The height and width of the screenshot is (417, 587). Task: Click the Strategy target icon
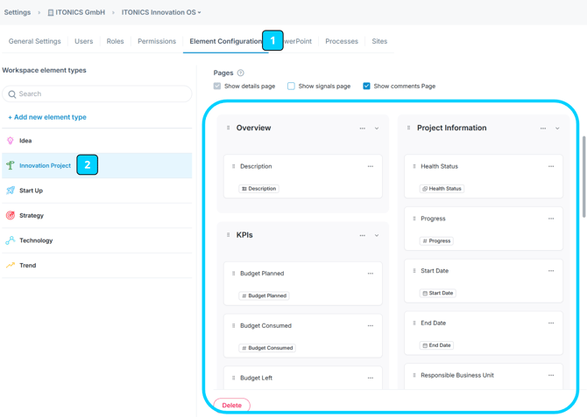11,215
